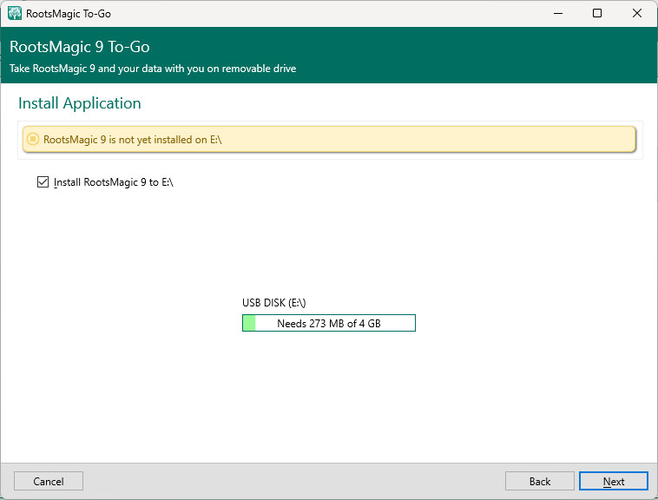This screenshot has width=658, height=500.
Task: Maximize the RootsMagic To-Go window
Action: pos(597,14)
